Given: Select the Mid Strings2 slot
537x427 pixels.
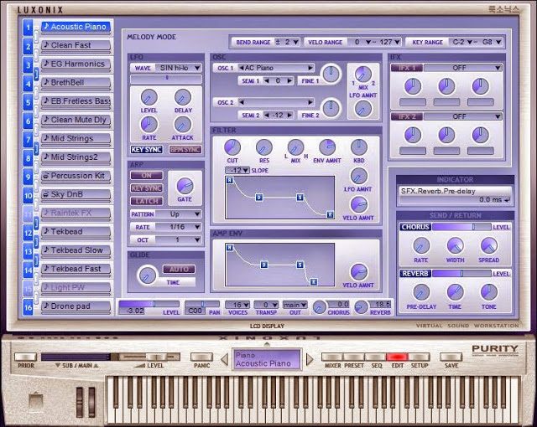Looking at the screenshot, I should pyautogui.click(x=76, y=157).
